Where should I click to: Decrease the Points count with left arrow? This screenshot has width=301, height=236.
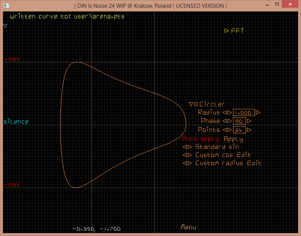point(224,130)
